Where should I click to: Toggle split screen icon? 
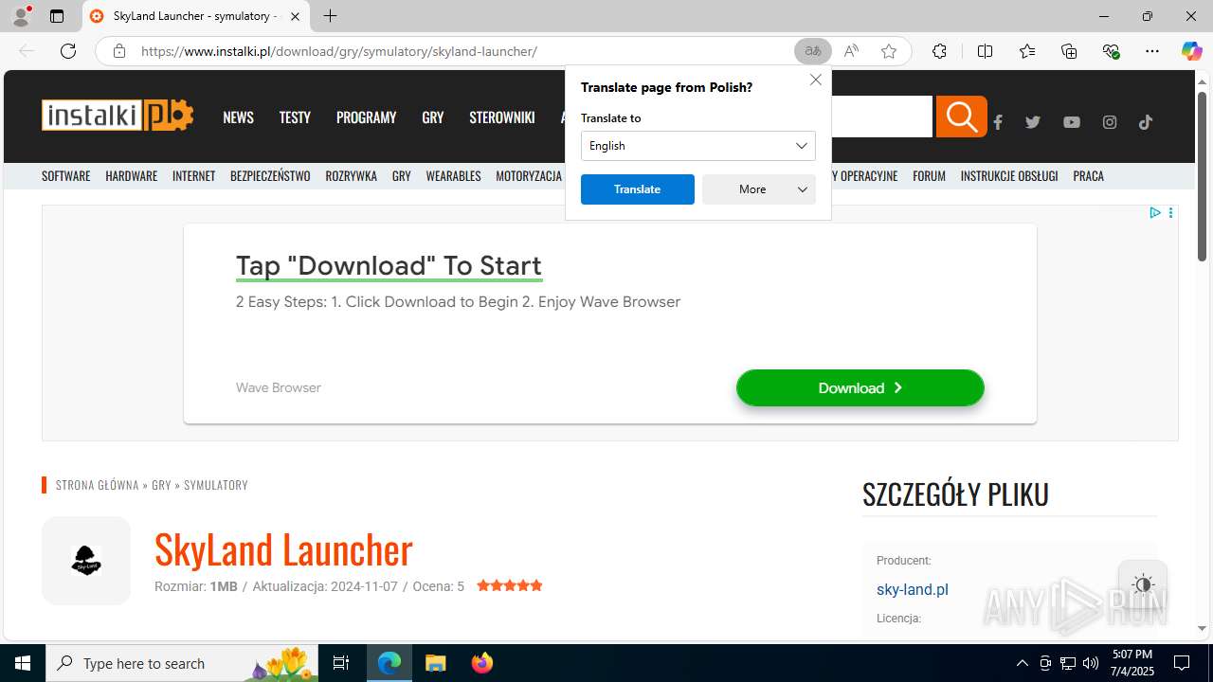pyautogui.click(x=985, y=51)
